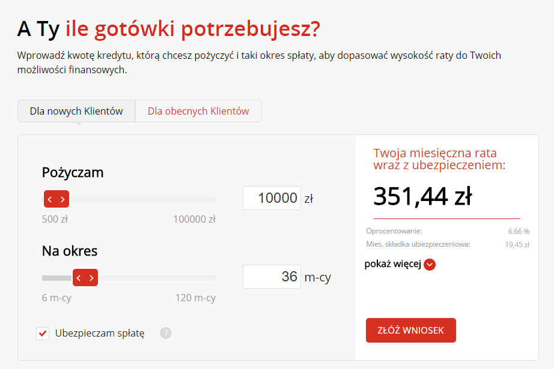
Task: Click the 120 m-cy maximum period label
Action: (195, 298)
